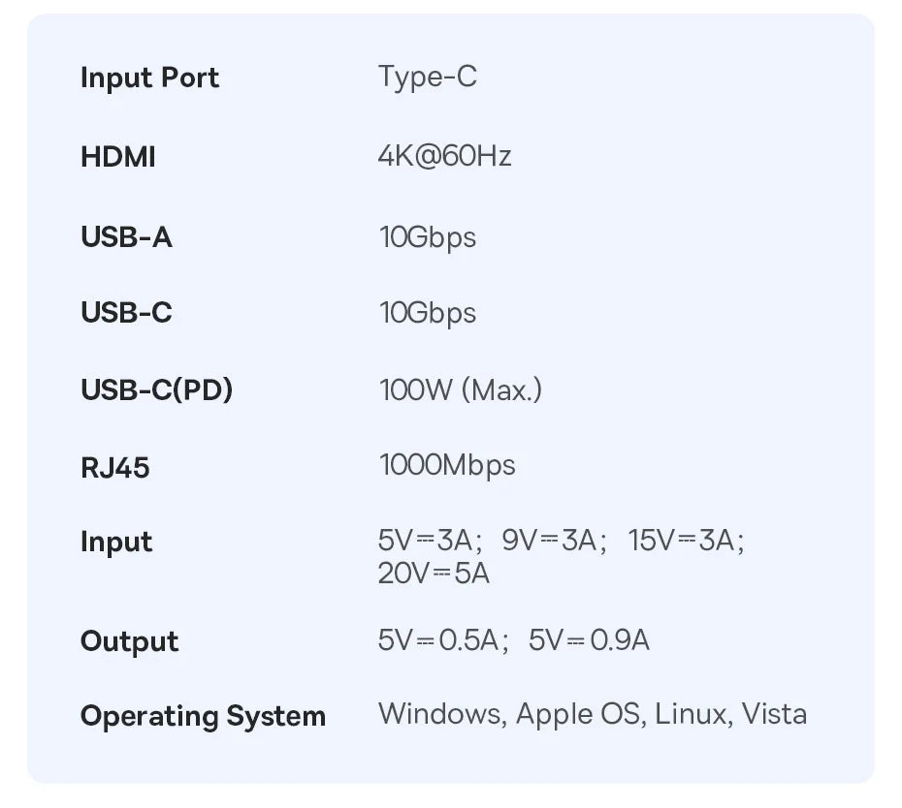Select the "Windows, Apple OS, Linux, Vista" text
Screen dimensions: 902x808
click(592, 715)
